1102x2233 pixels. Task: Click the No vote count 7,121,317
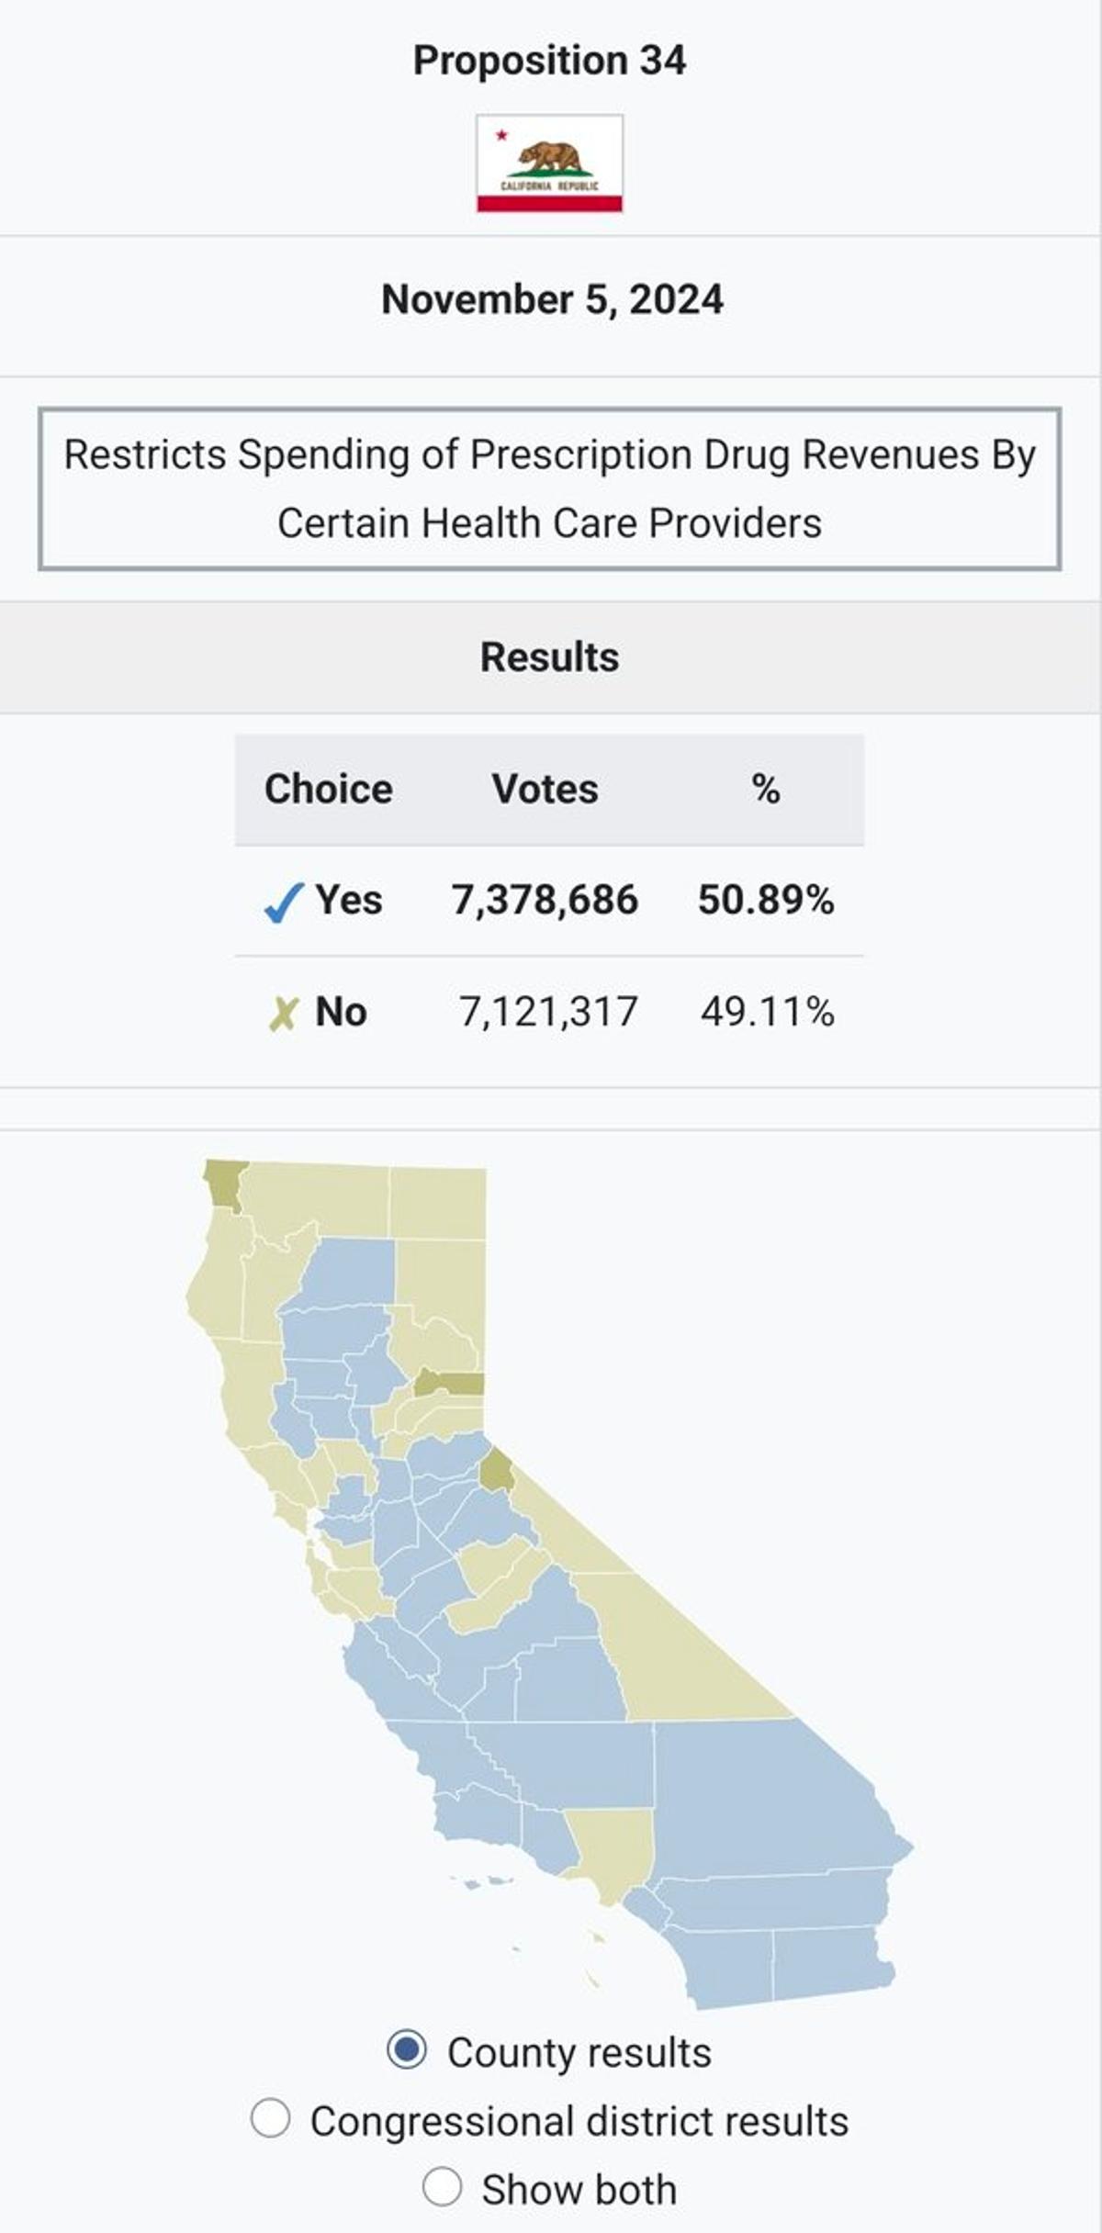(548, 1012)
